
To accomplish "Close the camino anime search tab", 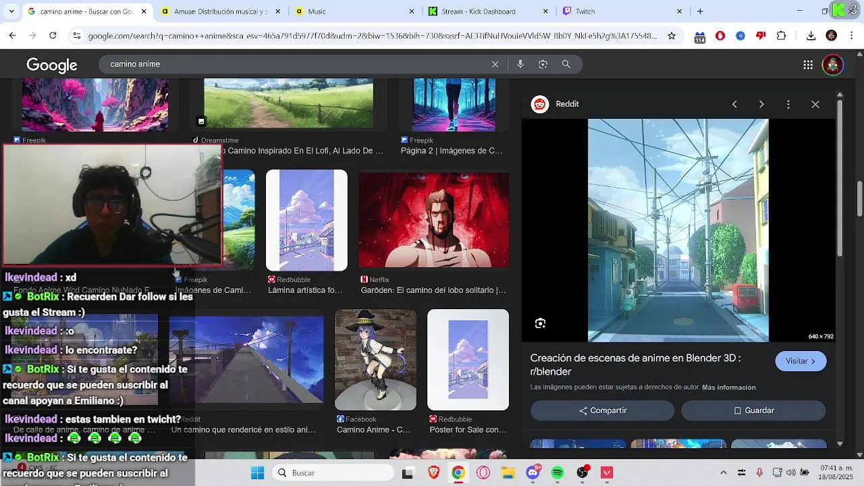I will (144, 11).
